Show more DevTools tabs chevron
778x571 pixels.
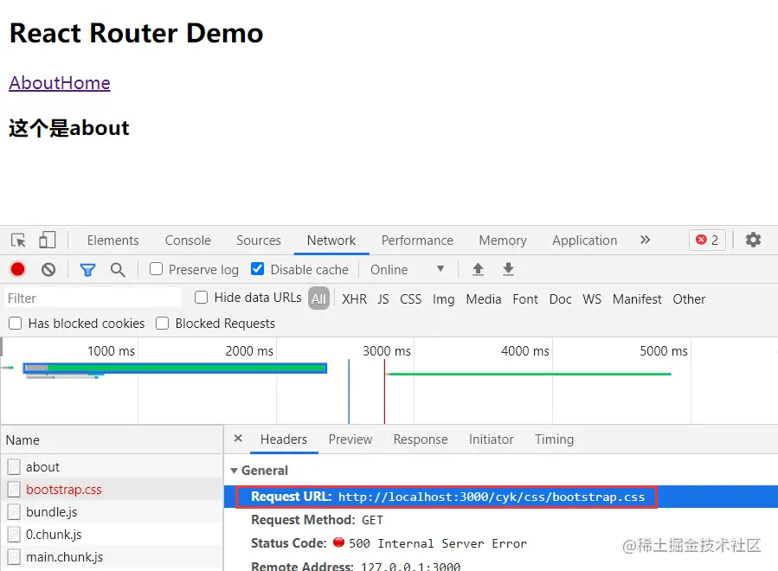tap(645, 241)
